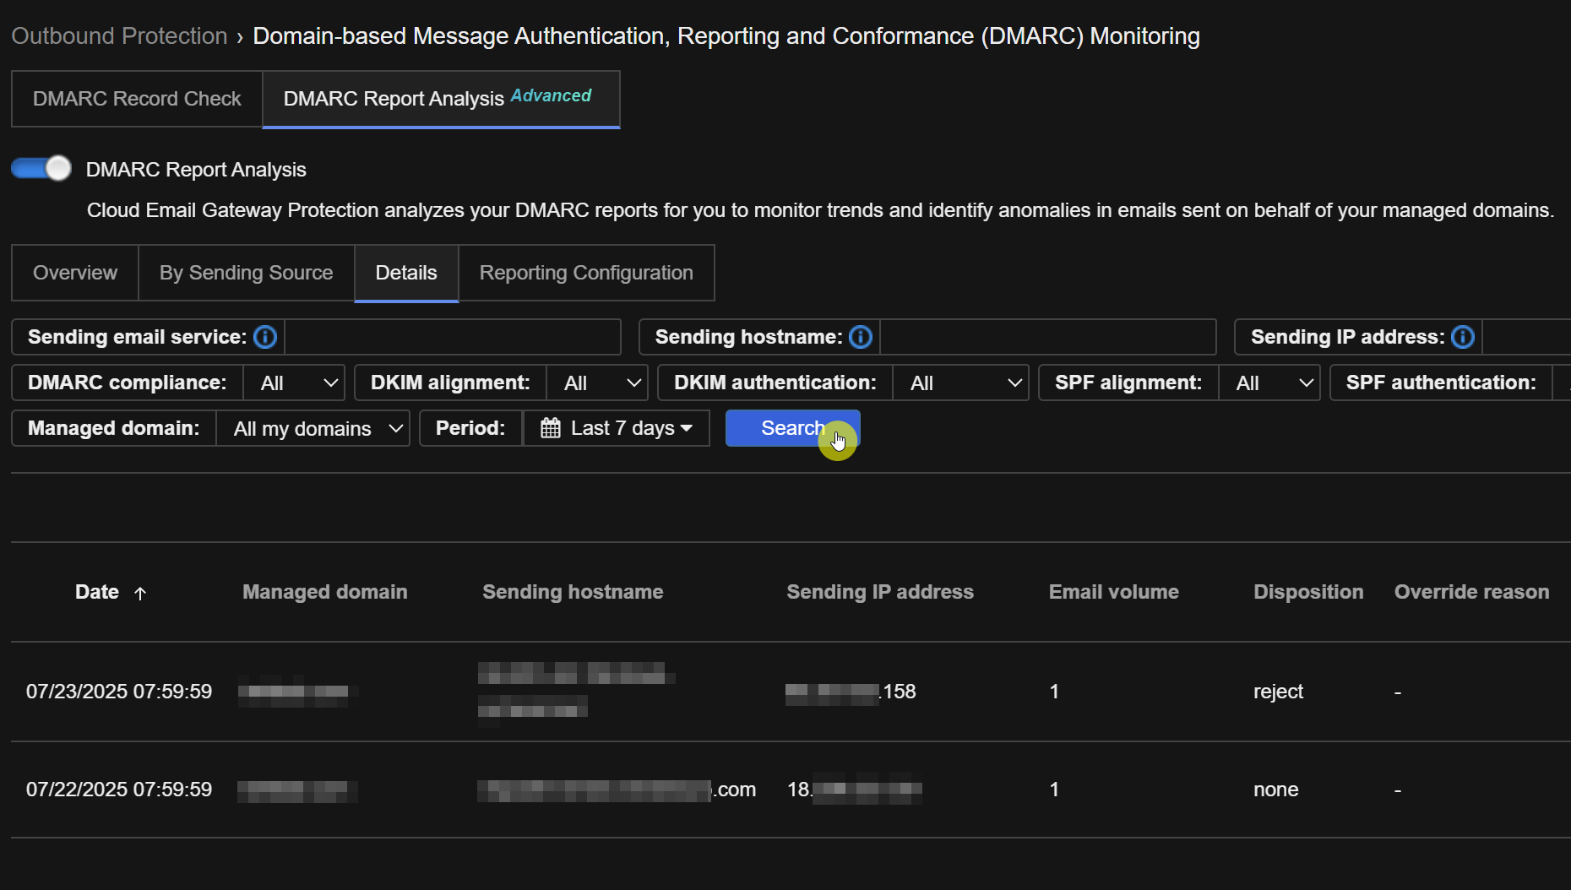Screen dimensions: 1571x890
Task: Focus the Sending hostname text field
Action: coord(1047,337)
